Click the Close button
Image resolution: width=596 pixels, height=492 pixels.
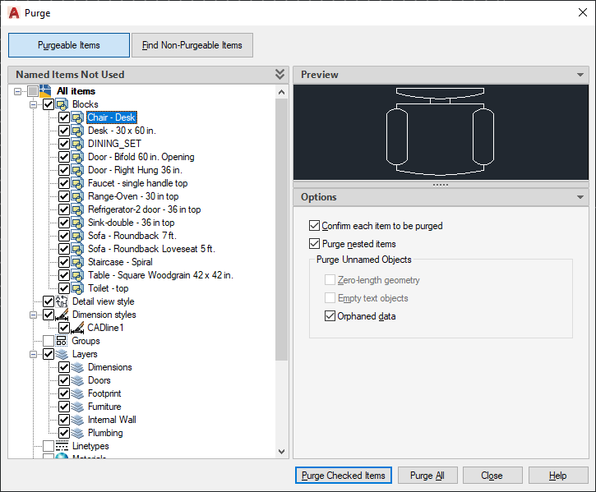(492, 476)
